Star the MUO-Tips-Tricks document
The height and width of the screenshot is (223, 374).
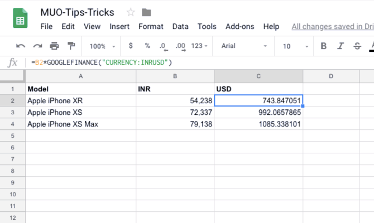click(x=131, y=12)
